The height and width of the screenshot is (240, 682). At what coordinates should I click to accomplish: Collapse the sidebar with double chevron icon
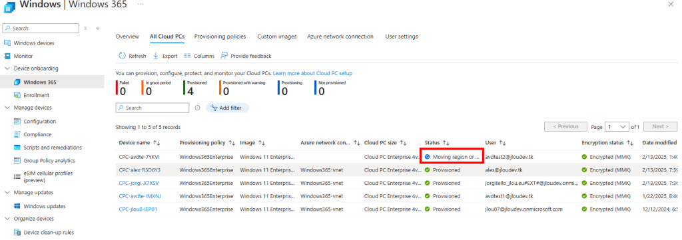pos(98,28)
